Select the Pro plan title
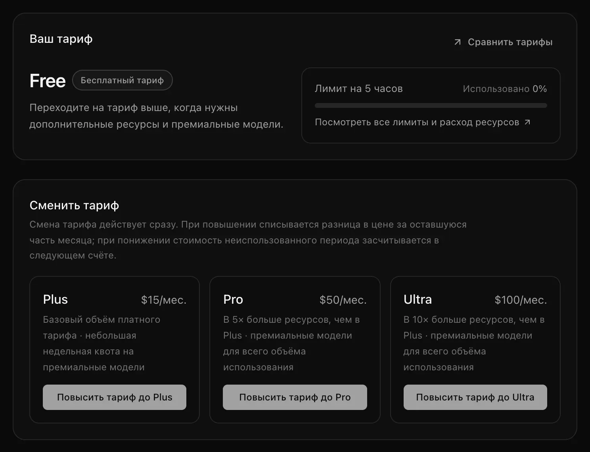Viewport: 590px width, 452px height. coord(233,299)
